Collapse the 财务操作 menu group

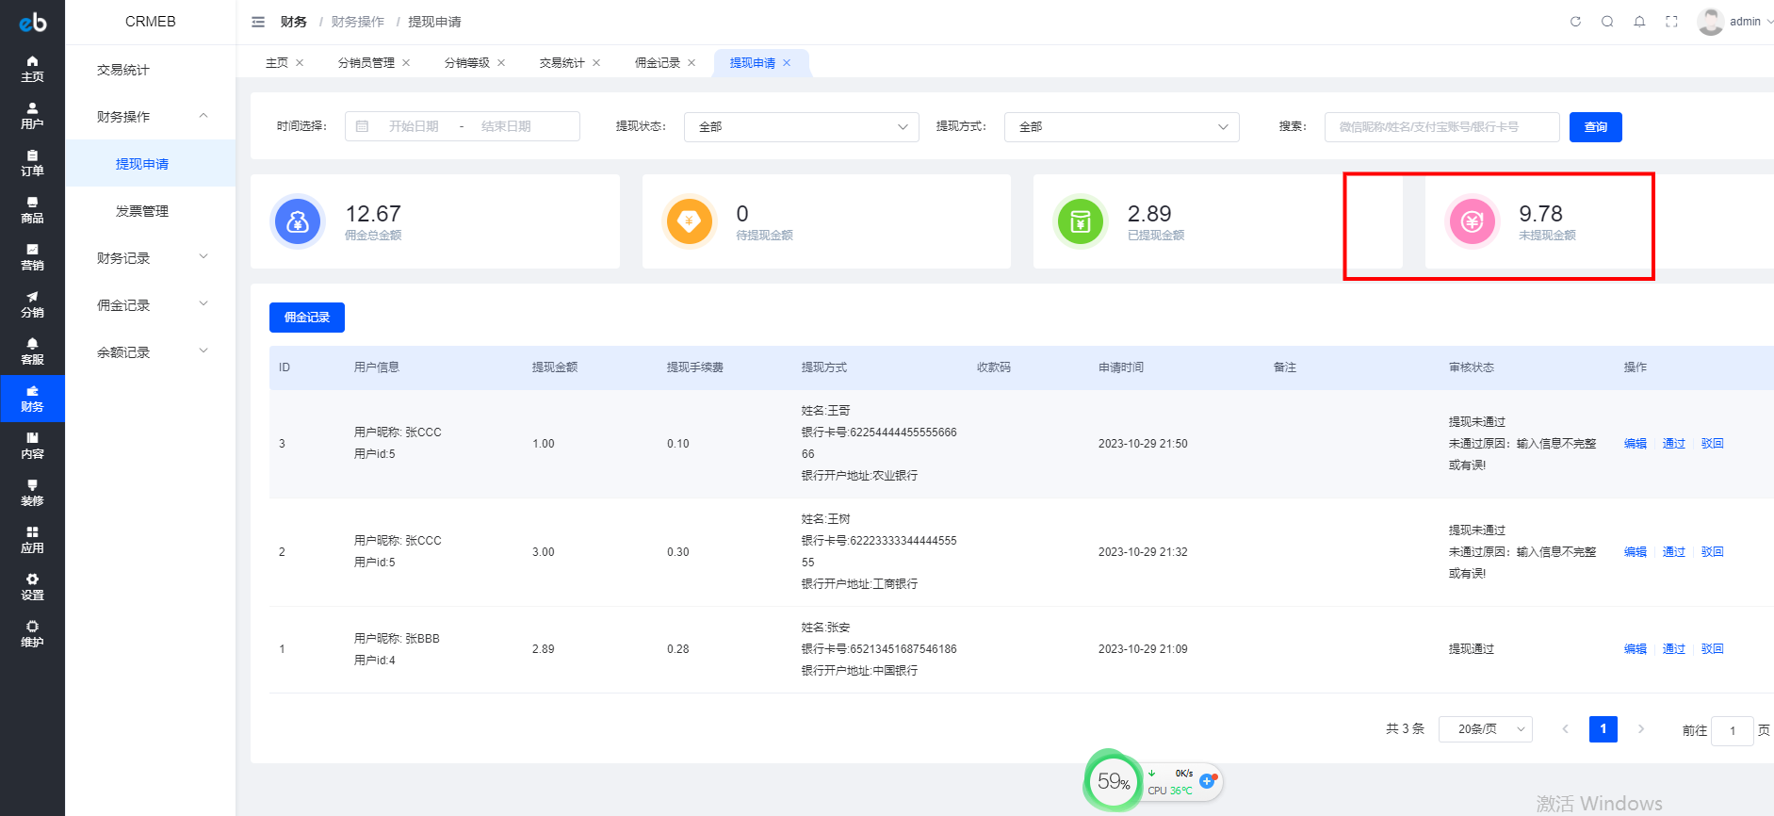coord(151,116)
